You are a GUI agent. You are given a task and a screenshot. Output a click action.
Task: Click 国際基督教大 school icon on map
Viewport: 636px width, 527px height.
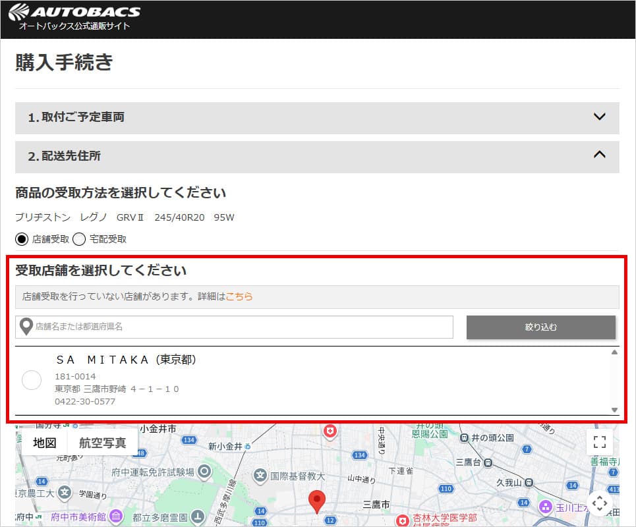[260, 476]
